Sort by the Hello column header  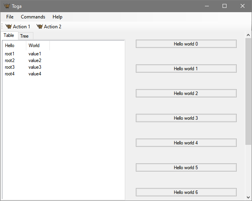click(14, 46)
